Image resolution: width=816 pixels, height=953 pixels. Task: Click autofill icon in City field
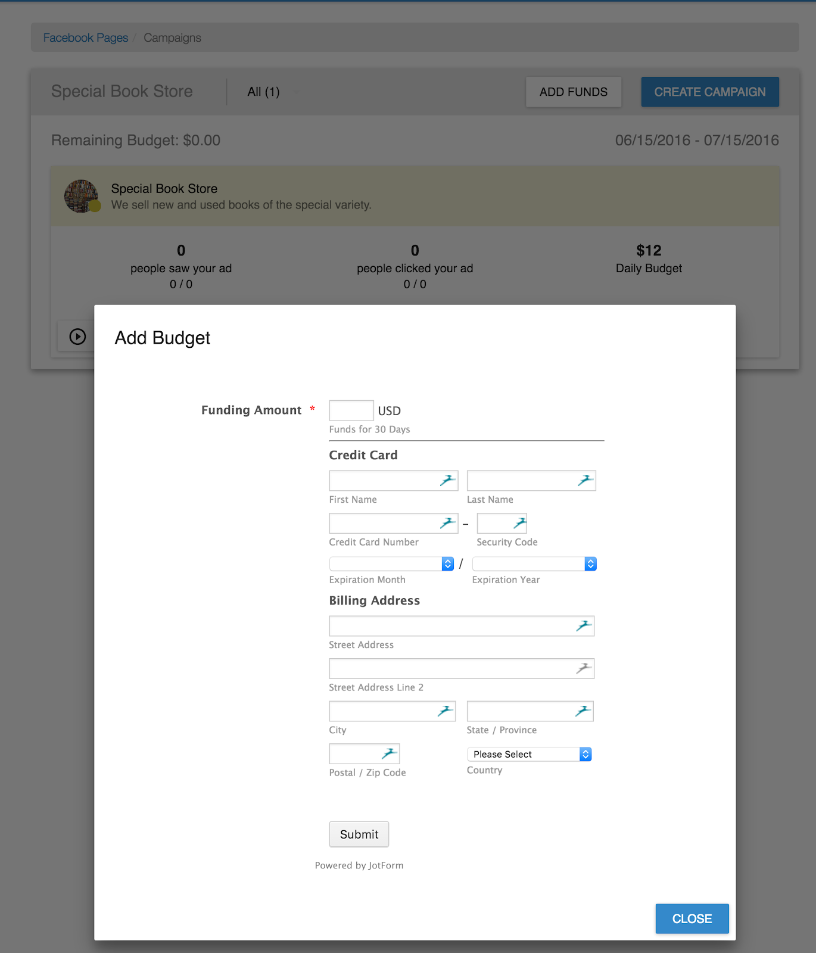pos(446,711)
